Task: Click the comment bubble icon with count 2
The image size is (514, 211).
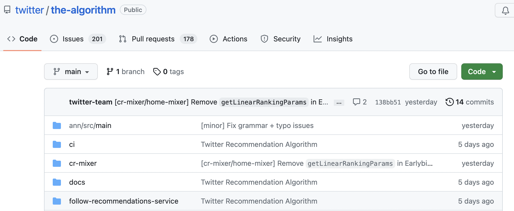Action: (x=356, y=102)
